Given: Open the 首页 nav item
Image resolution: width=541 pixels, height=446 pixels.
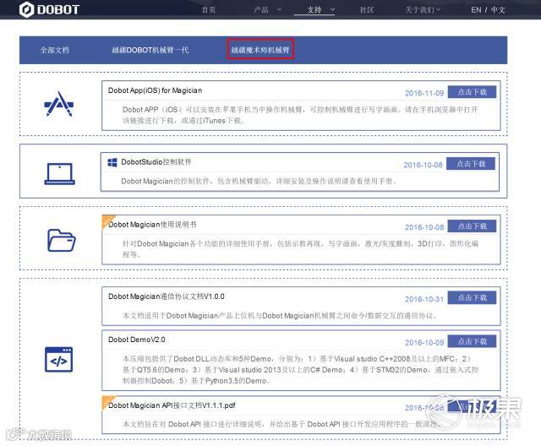Looking at the screenshot, I should click(x=209, y=9).
